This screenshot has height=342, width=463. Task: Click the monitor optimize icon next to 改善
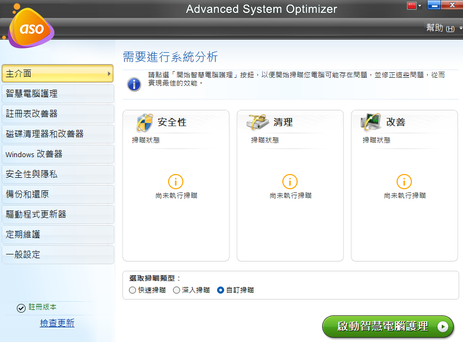(x=371, y=122)
